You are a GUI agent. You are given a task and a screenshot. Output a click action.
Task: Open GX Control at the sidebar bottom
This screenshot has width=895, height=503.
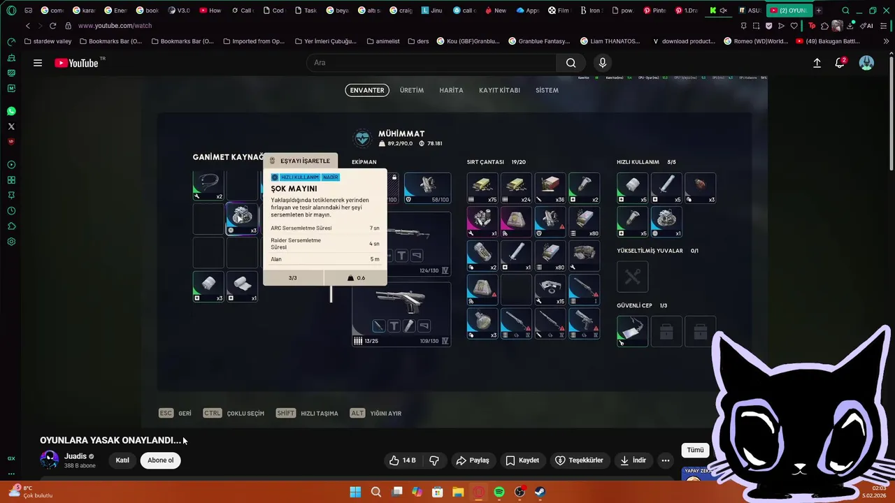[x=11, y=458]
